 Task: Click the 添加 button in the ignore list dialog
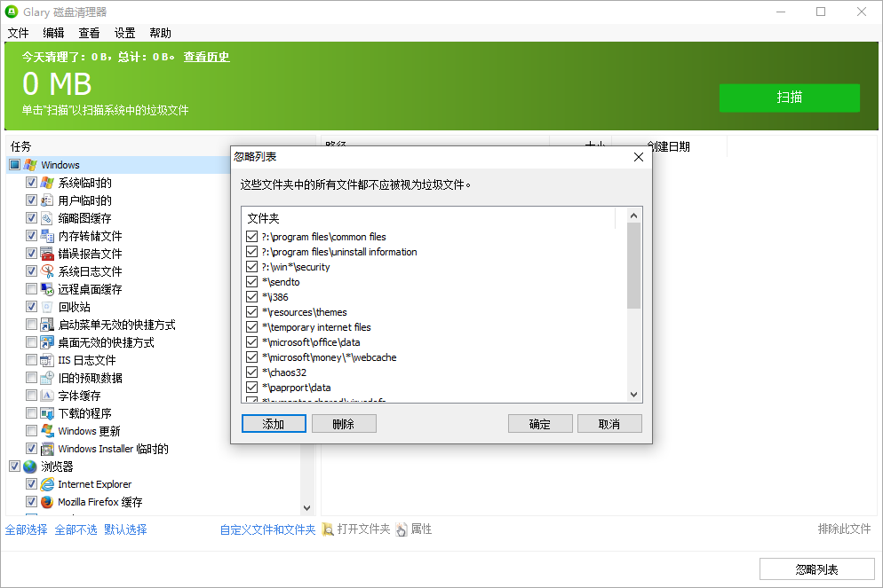(273, 423)
